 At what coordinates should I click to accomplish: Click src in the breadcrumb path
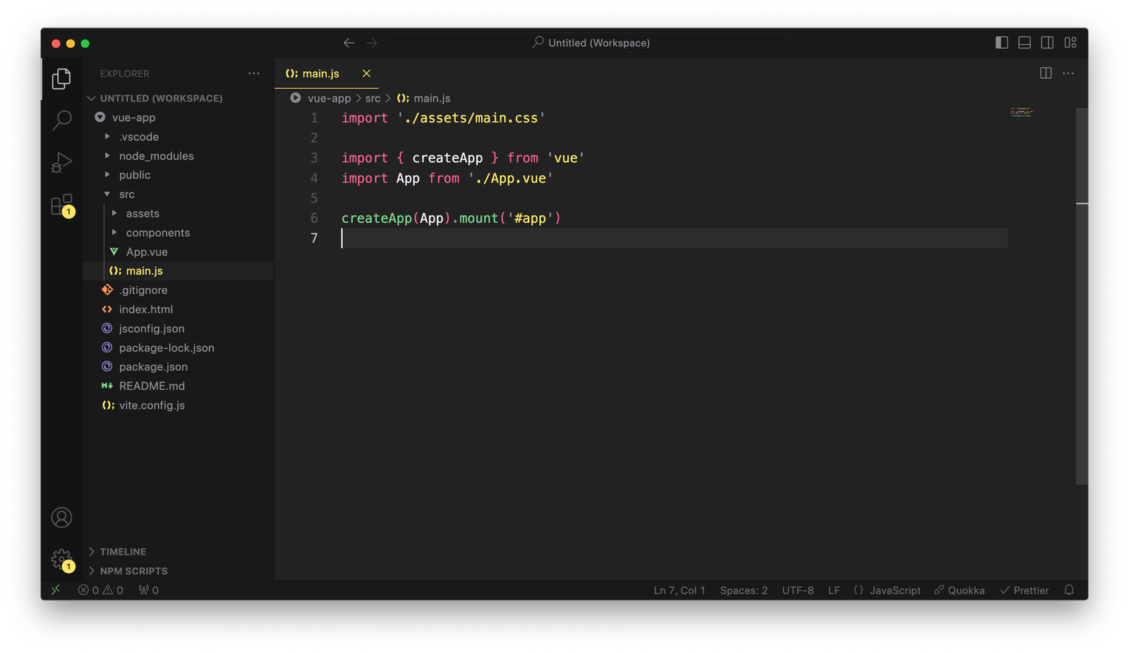click(373, 98)
